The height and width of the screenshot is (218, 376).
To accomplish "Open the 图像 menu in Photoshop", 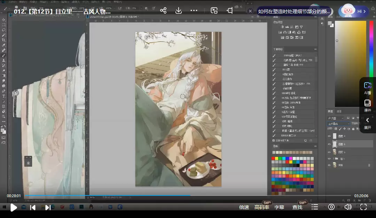I will 33,2.
